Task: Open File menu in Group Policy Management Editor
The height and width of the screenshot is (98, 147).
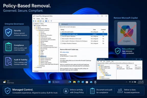Action: point(34,19)
